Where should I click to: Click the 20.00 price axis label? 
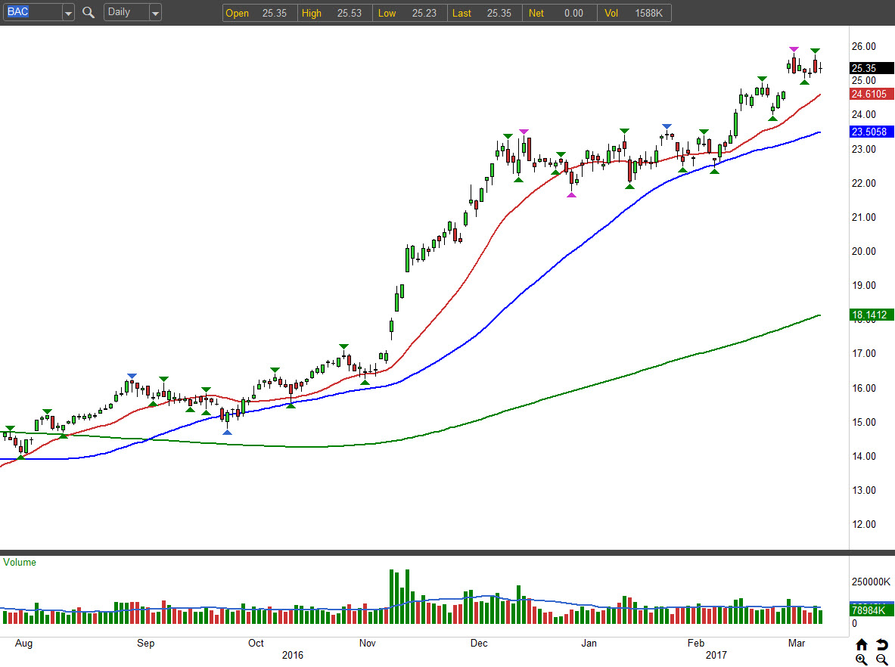[864, 251]
